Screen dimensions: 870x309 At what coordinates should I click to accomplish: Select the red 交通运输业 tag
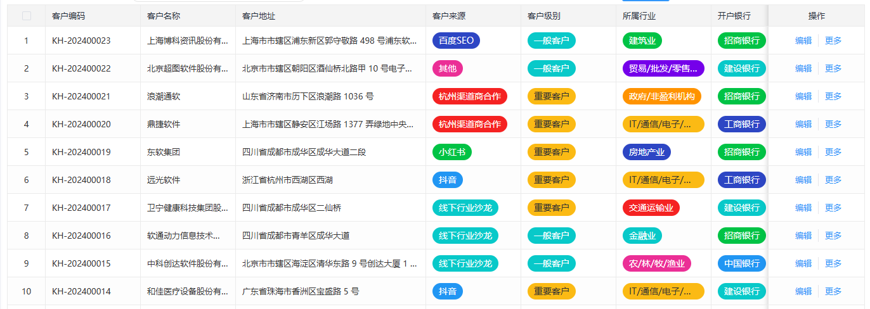pyautogui.click(x=651, y=208)
